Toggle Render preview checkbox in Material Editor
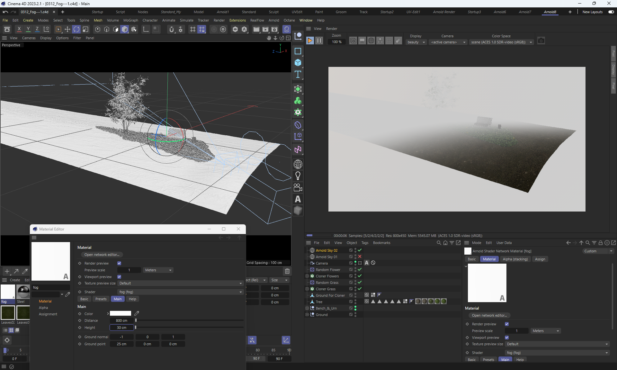The height and width of the screenshot is (370, 617). [x=119, y=263]
